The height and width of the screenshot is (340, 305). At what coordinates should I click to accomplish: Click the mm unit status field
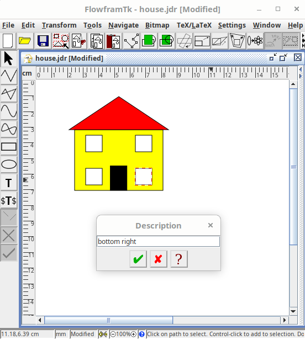tap(62, 334)
